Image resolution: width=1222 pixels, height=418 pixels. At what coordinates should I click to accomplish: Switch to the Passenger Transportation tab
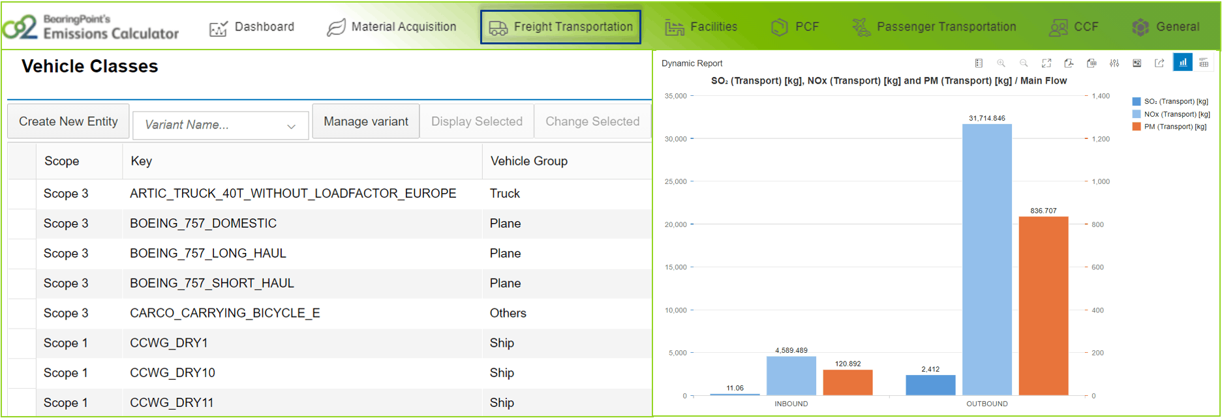(934, 27)
